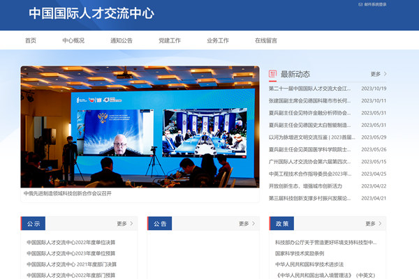Image resolution: width=419 pixels, height=279 pixels.
Task: Click 更多 in the 公告 panel
Action: click(x=244, y=223)
